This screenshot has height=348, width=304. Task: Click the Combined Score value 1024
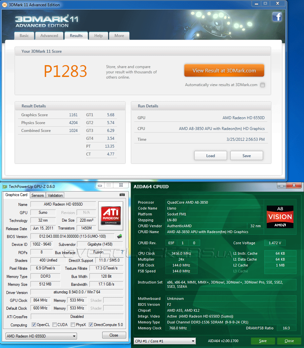click(x=73, y=131)
